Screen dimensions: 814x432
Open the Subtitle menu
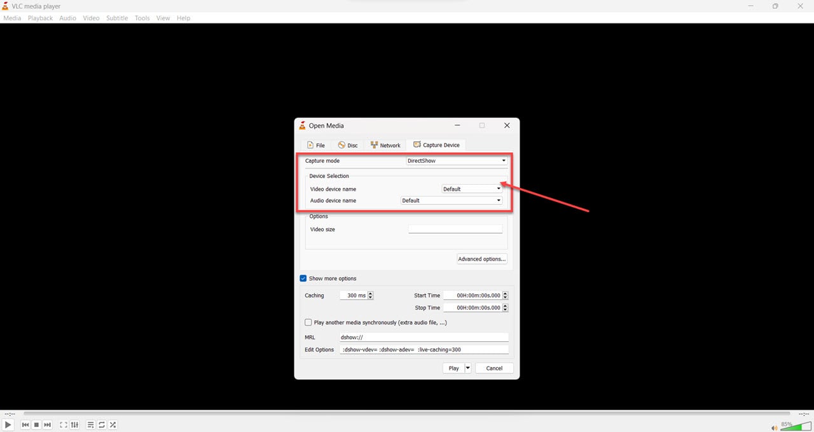[117, 18]
